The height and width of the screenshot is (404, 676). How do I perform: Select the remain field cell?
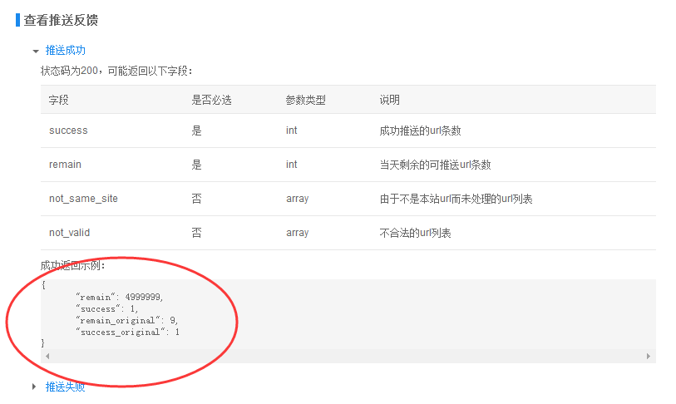pyautogui.click(x=65, y=165)
